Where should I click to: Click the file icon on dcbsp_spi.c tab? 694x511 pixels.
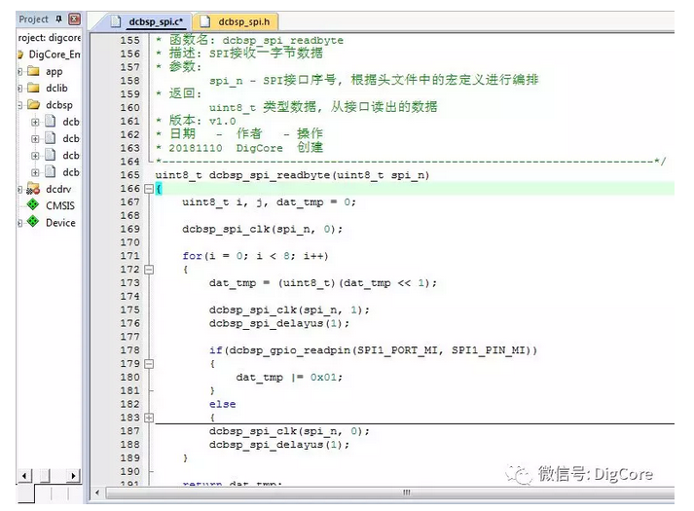click(x=116, y=20)
